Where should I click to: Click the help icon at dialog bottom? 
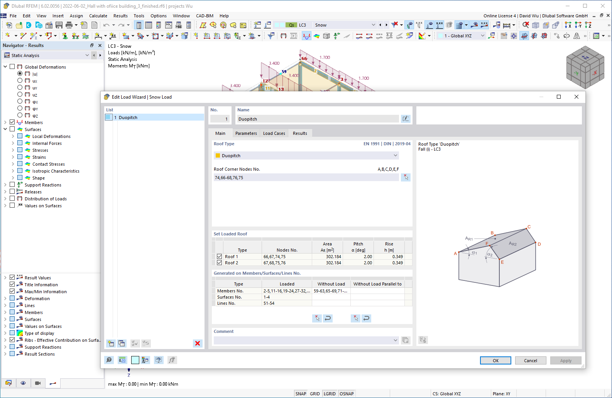109,360
